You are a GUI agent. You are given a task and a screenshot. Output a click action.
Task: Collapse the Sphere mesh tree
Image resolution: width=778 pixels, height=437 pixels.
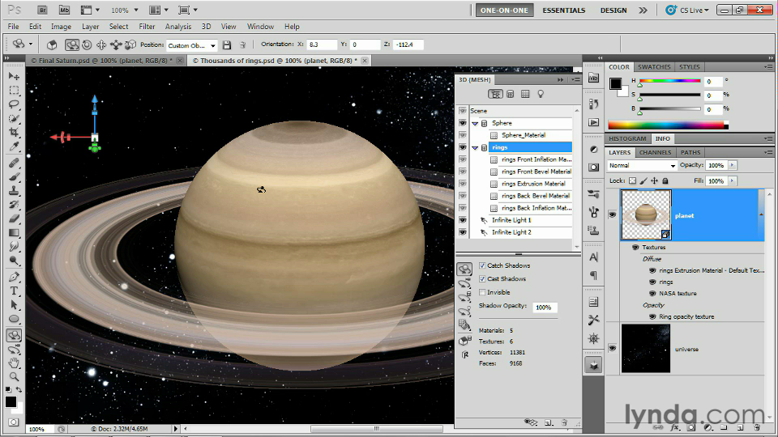pos(475,123)
